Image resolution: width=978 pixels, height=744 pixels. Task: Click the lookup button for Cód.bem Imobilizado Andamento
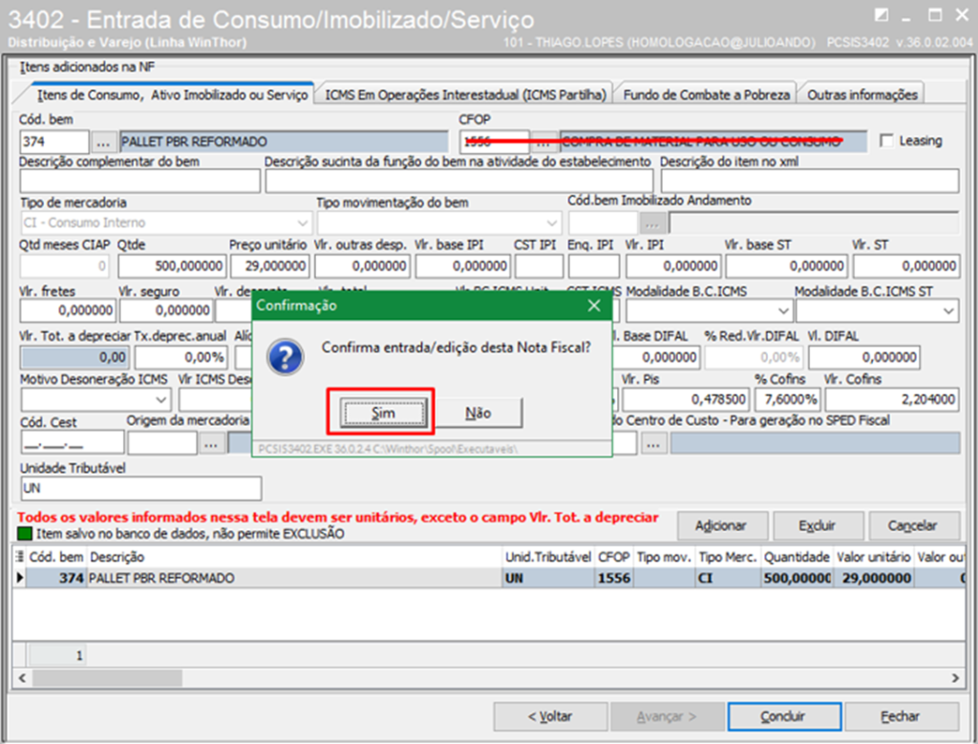652,223
